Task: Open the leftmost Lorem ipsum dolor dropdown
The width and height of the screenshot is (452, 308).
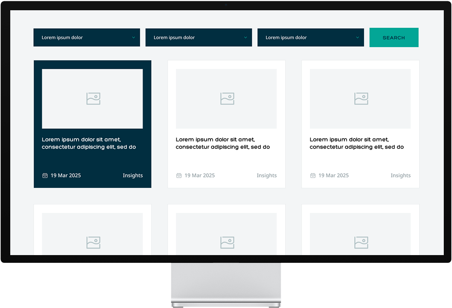Action: tap(87, 37)
